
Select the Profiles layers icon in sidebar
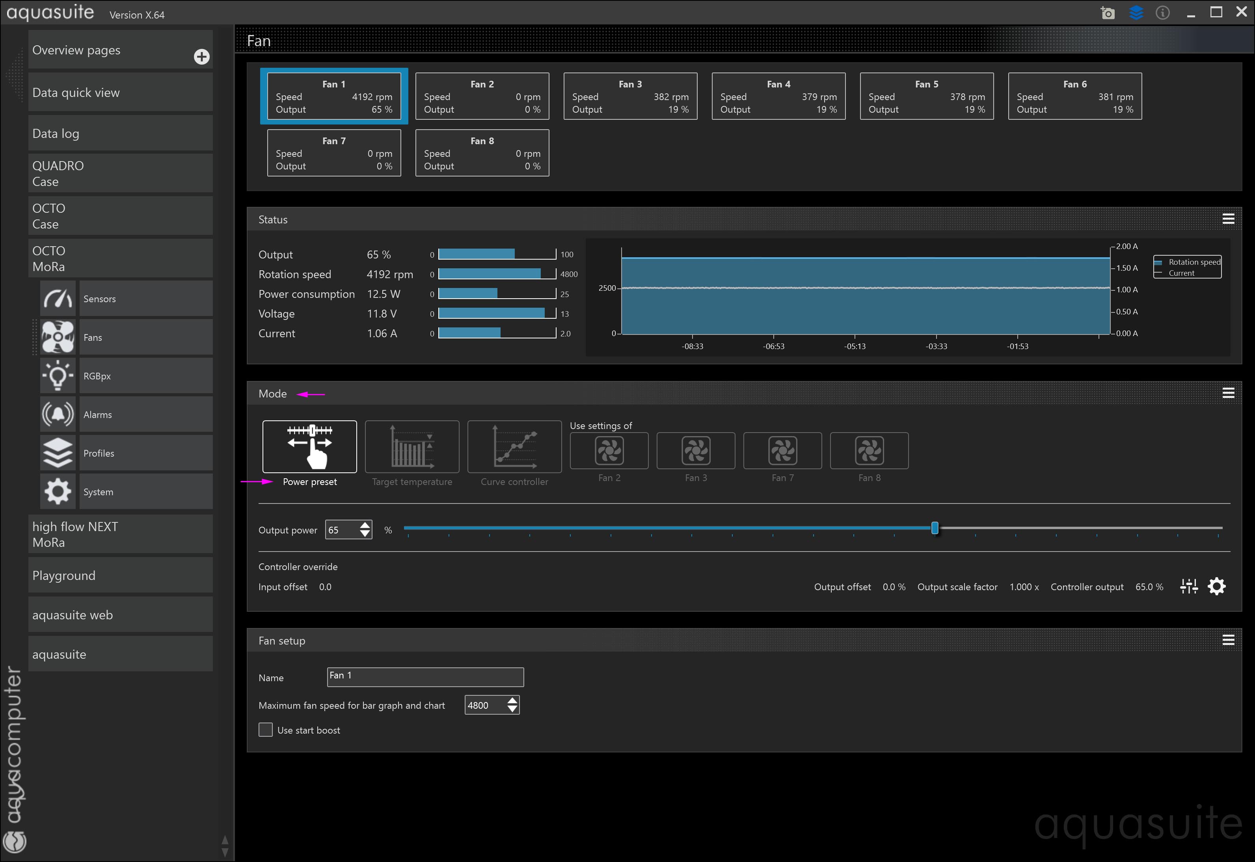(57, 453)
